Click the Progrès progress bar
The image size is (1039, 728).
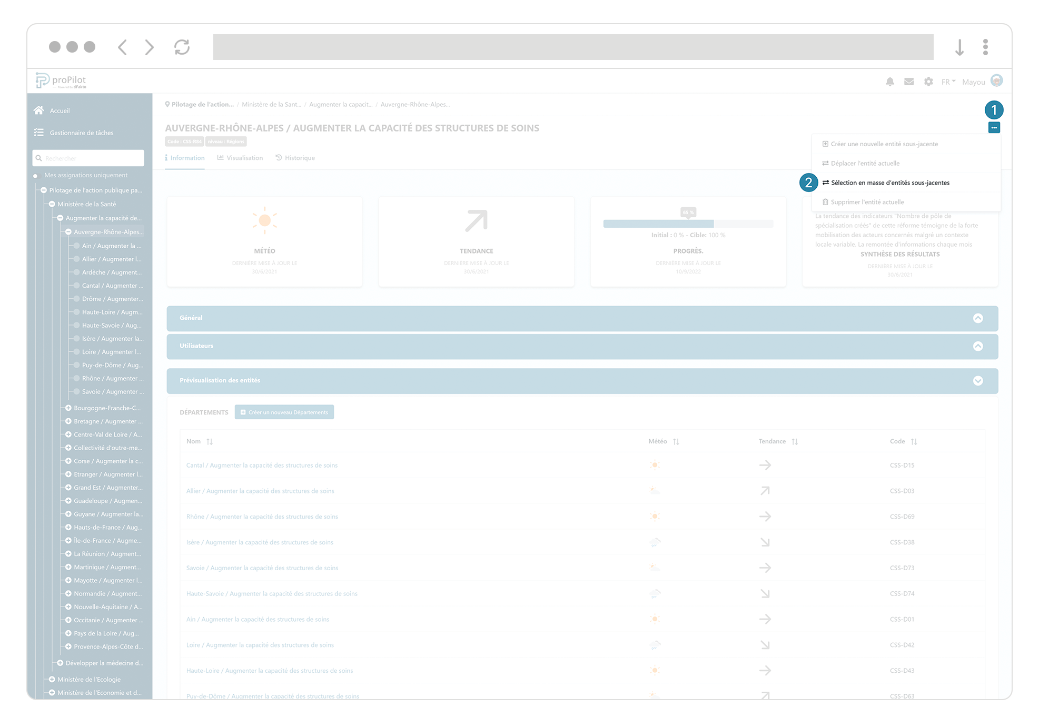688,224
